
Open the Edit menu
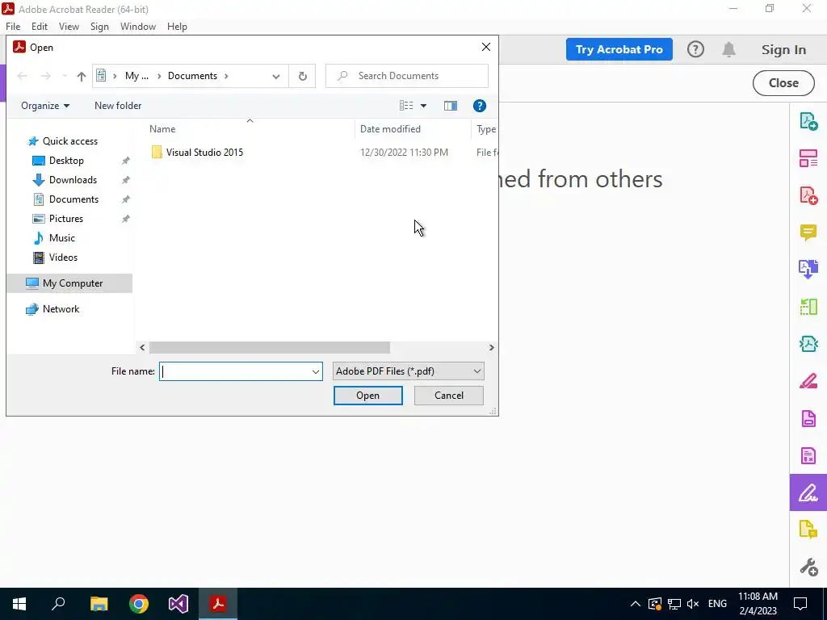point(40,27)
